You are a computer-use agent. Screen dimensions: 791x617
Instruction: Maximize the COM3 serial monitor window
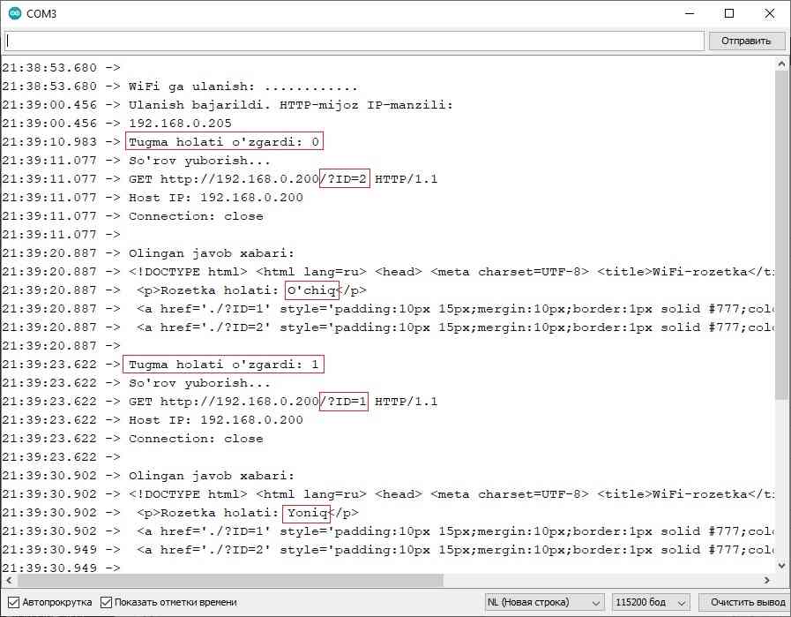pyautogui.click(x=729, y=14)
